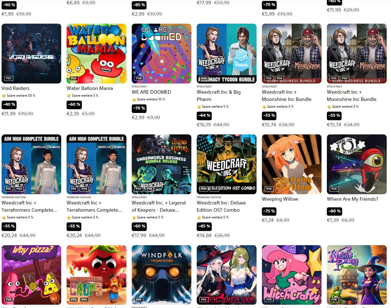391x308 pixels.
Task: Click the -80 % badge under Where Are My Friends?
Action: 334,211
